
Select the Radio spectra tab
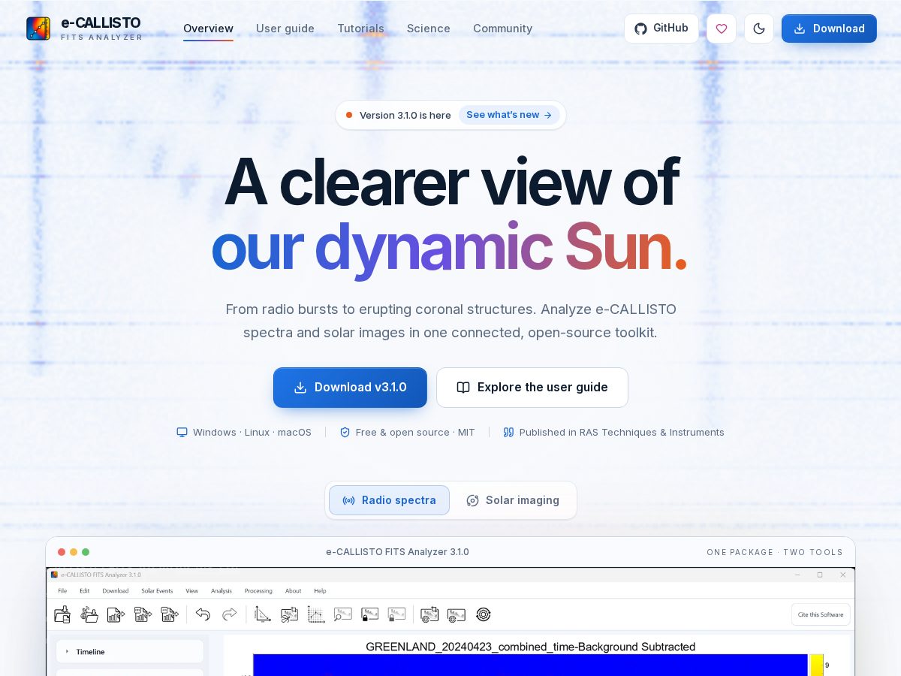tap(389, 500)
